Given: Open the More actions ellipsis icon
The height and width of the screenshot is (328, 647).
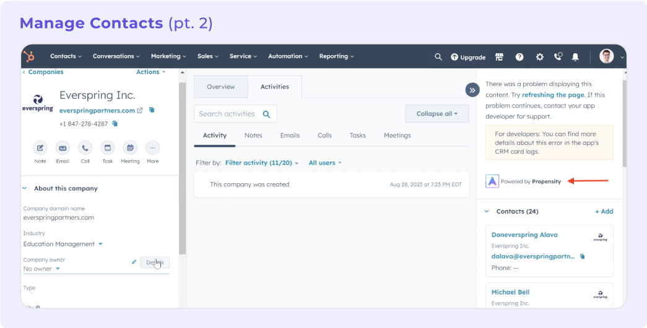Looking at the screenshot, I should pyautogui.click(x=153, y=148).
